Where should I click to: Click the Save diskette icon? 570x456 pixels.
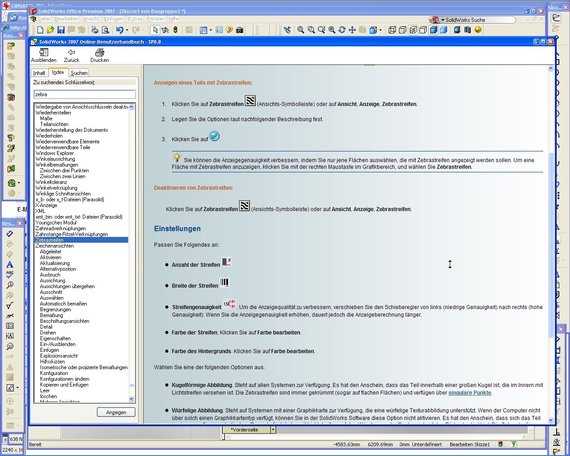[61, 30]
